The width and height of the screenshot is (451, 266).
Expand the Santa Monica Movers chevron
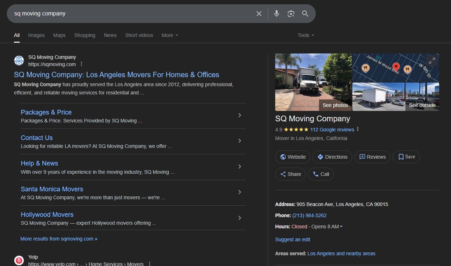pyautogui.click(x=240, y=192)
